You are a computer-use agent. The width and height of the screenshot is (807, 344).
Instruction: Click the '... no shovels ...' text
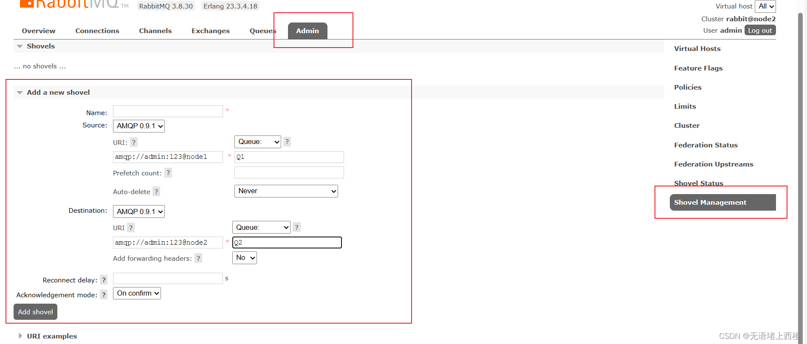(x=40, y=66)
